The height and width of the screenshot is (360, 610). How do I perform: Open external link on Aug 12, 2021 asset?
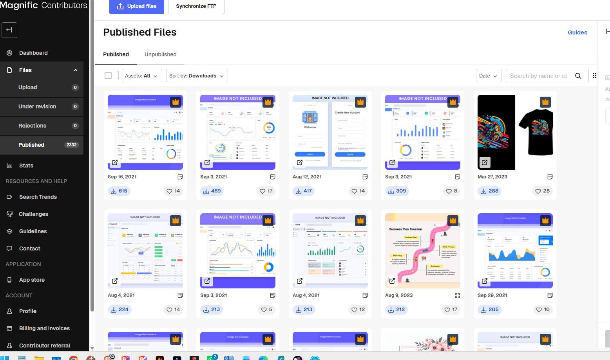(x=300, y=162)
